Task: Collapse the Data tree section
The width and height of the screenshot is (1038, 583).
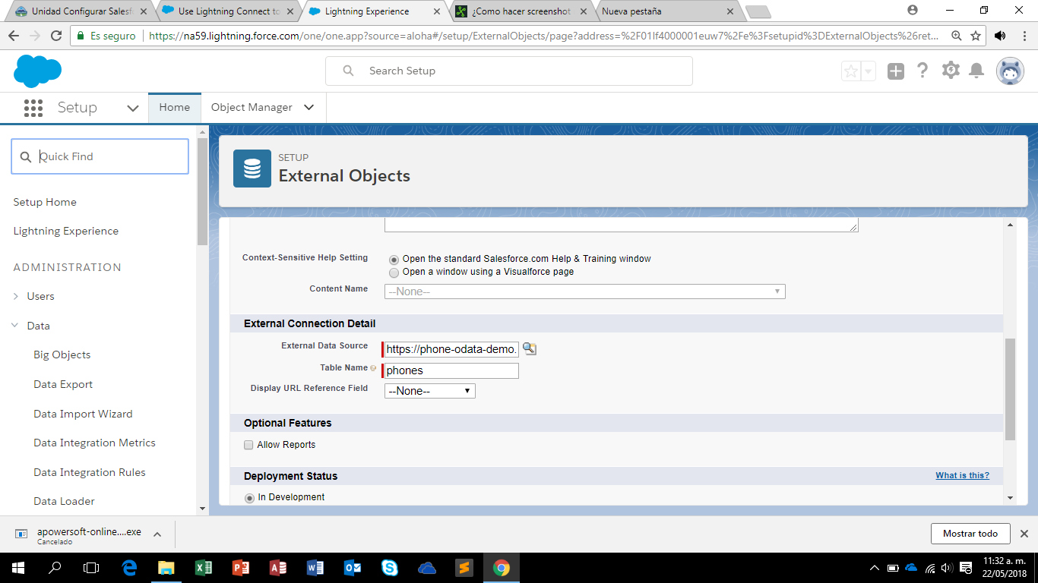Action: point(15,326)
